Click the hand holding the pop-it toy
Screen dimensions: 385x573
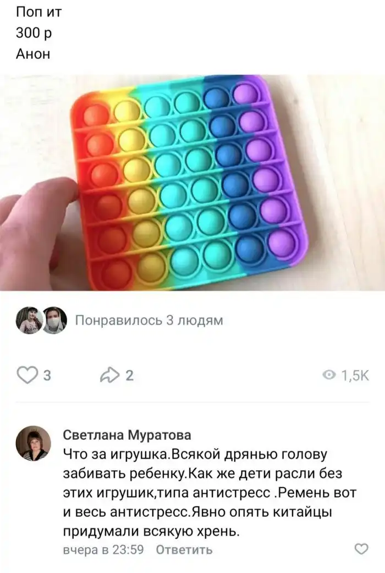click(36, 208)
